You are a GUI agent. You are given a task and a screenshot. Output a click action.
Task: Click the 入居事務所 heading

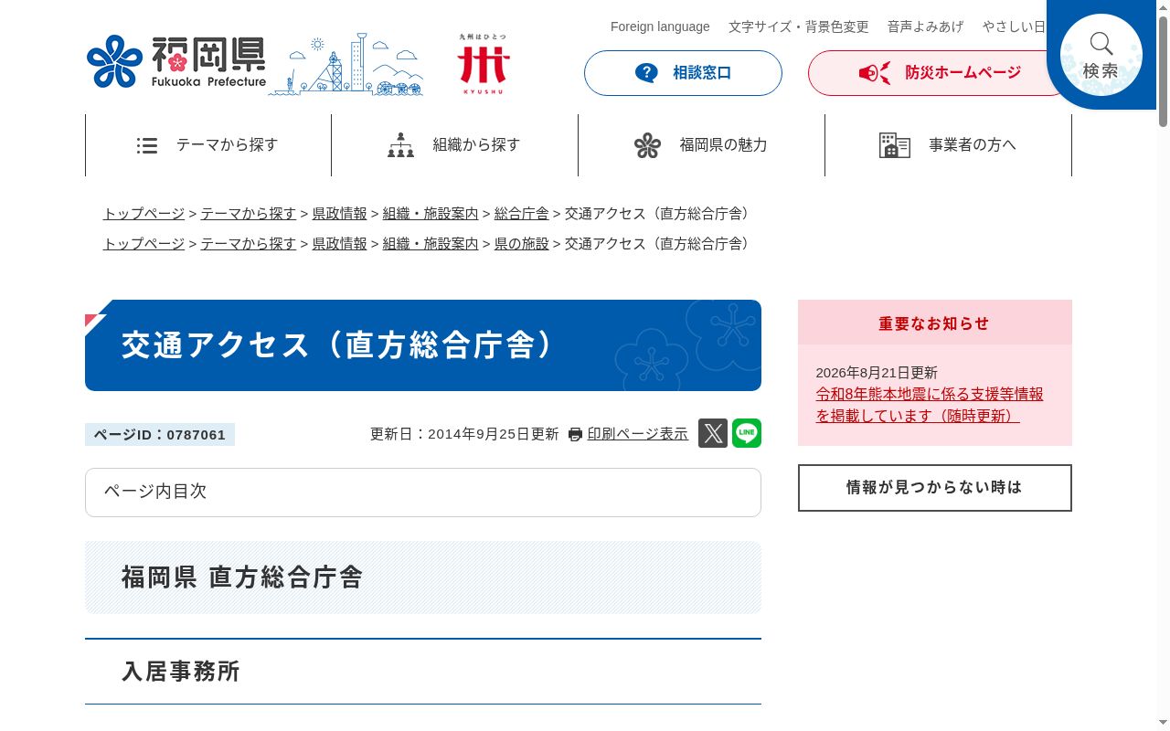(x=181, y=672)
